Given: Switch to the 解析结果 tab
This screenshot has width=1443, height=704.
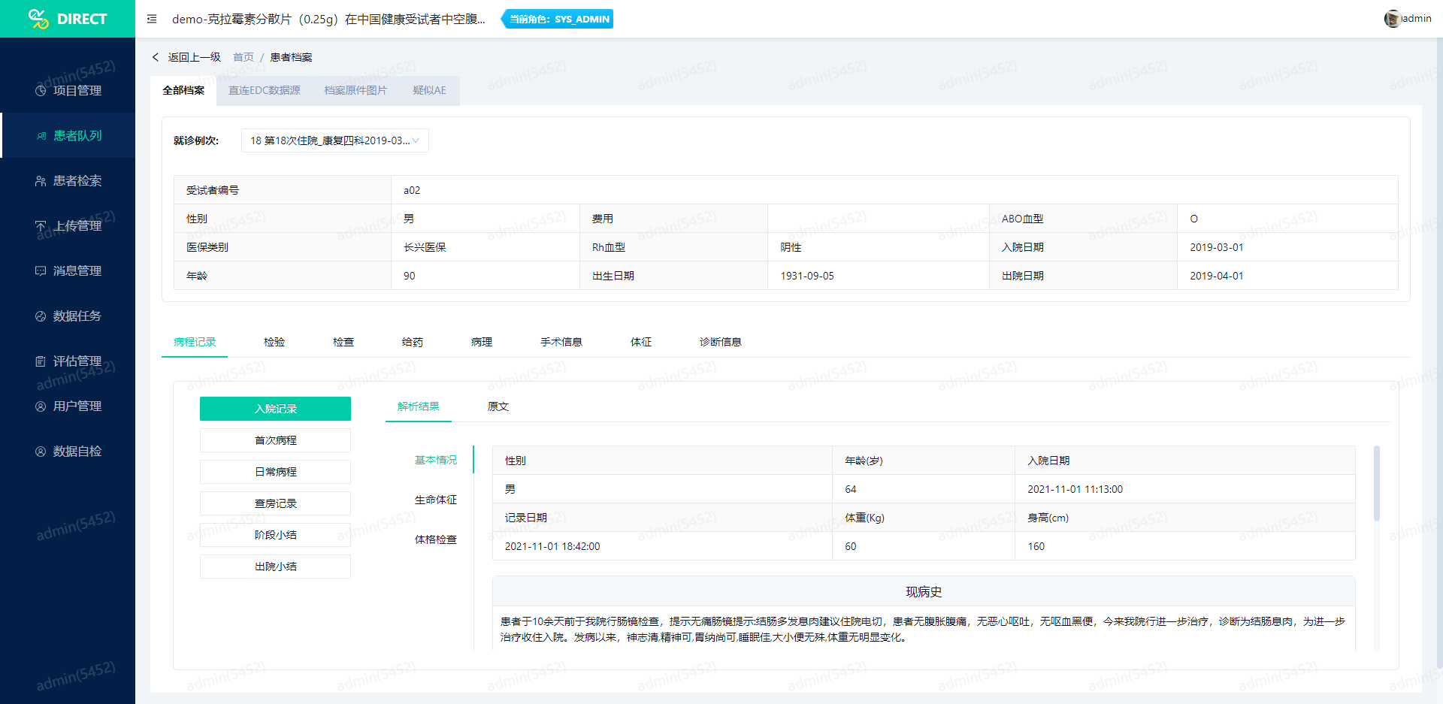Looking at the screenshot, I should tap(419, 406).
